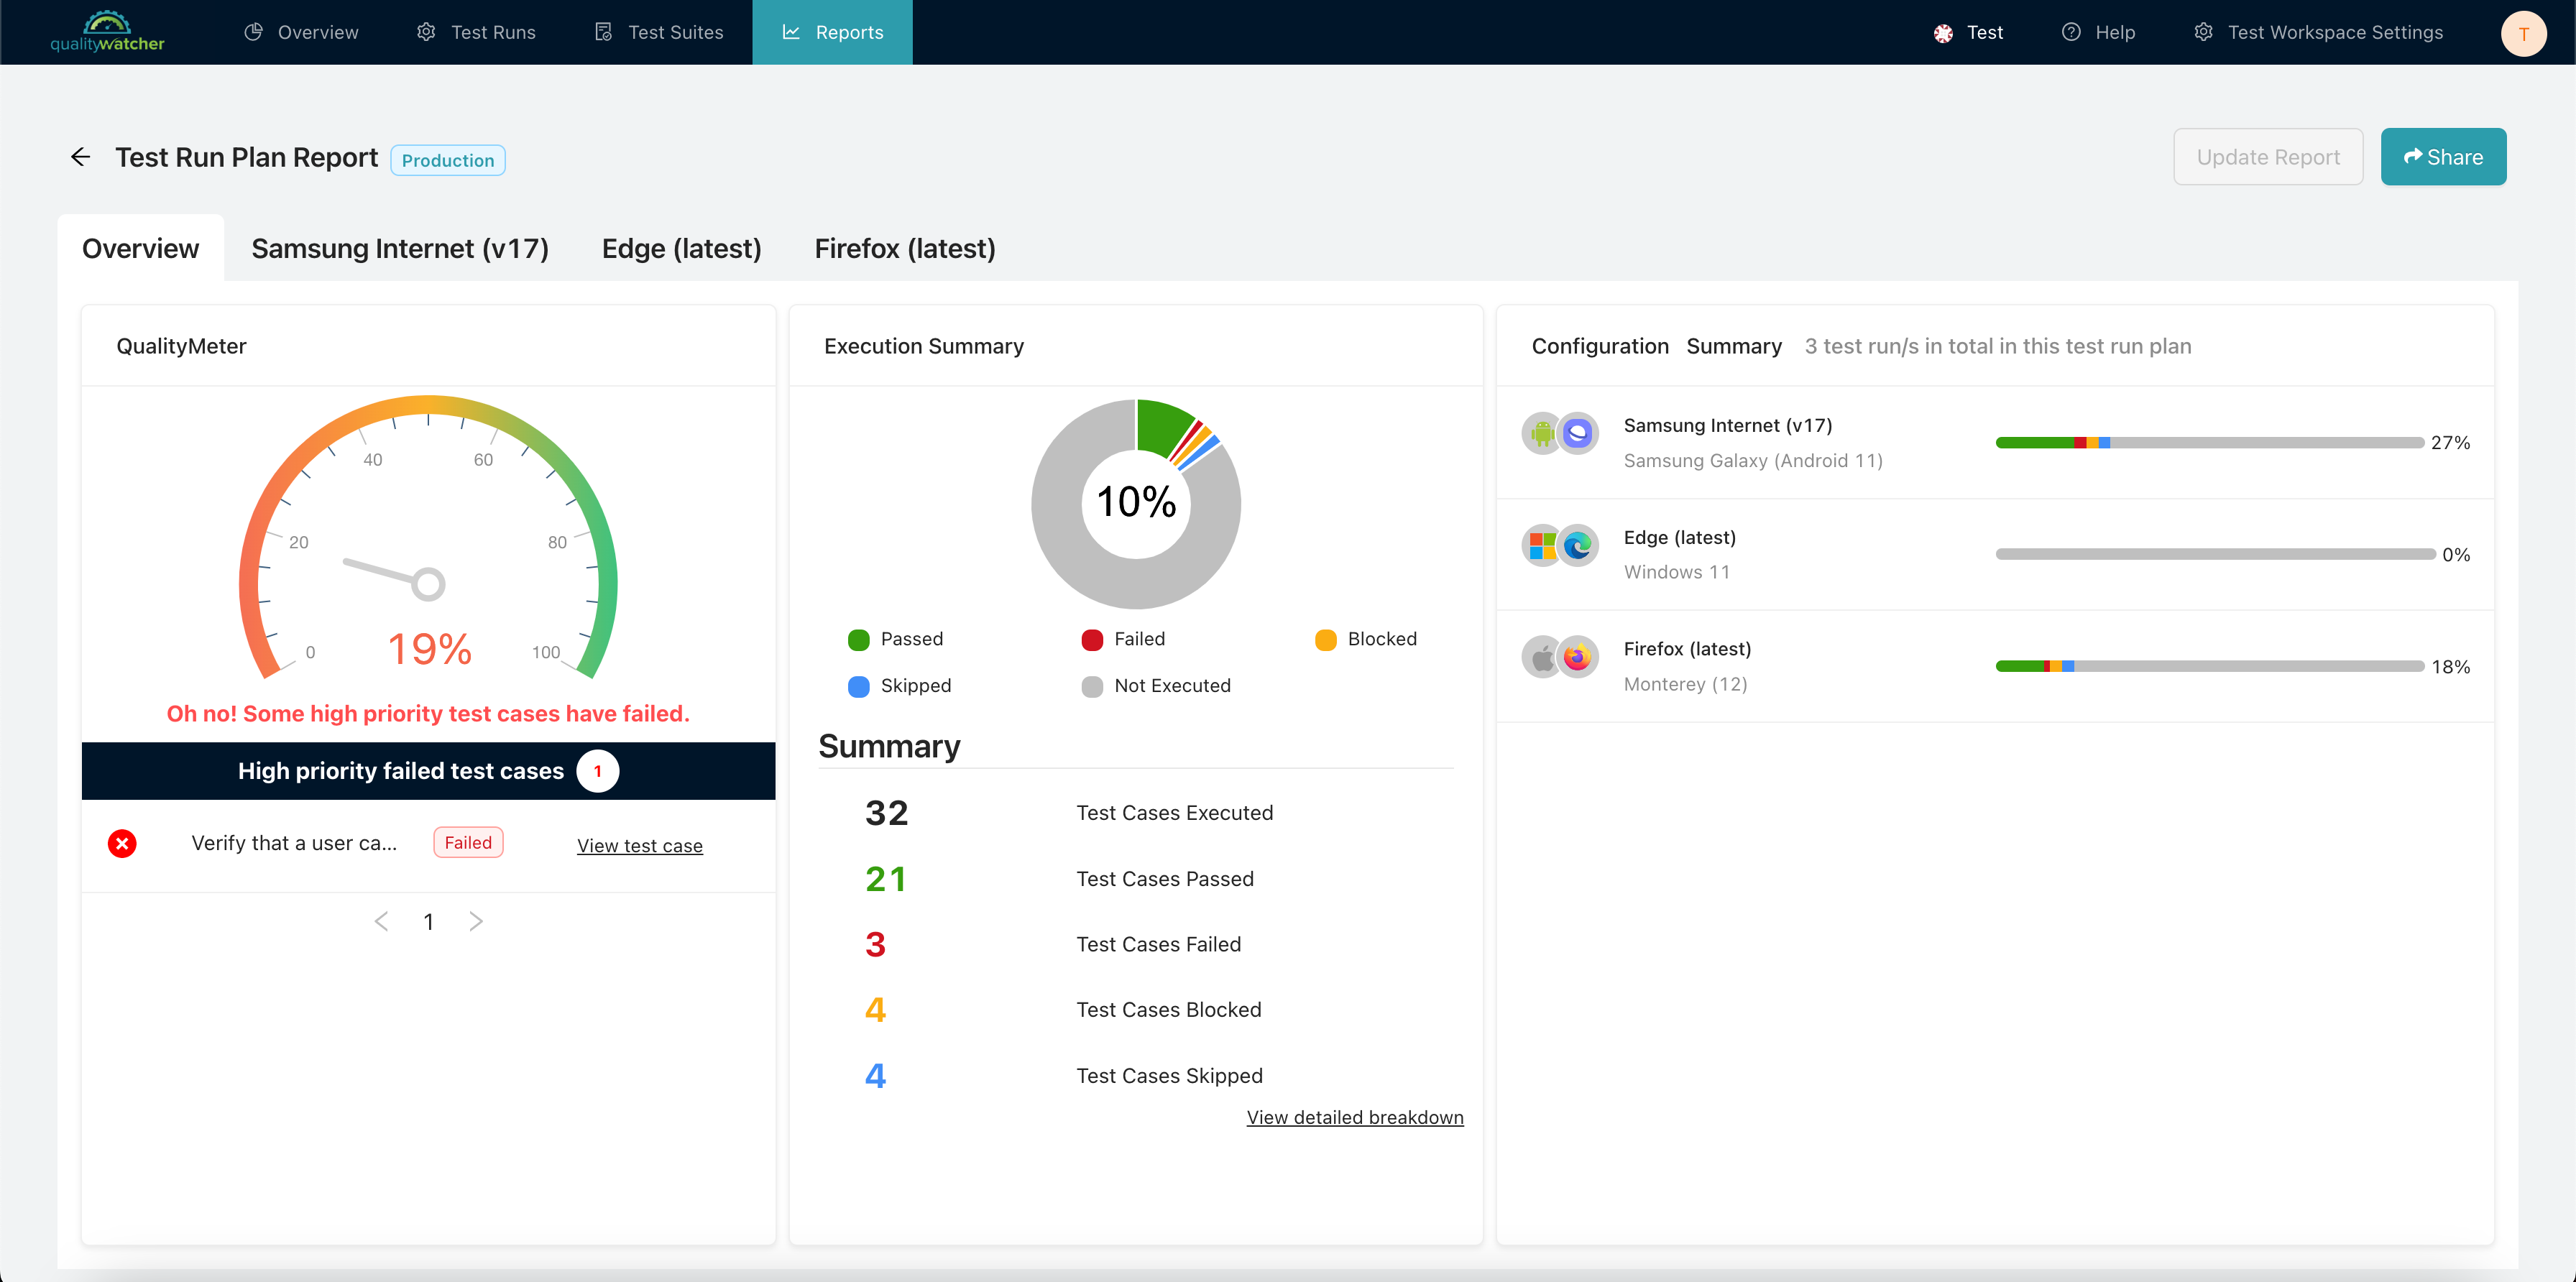Open Test Runs in top navigation

tap(476, 32)
